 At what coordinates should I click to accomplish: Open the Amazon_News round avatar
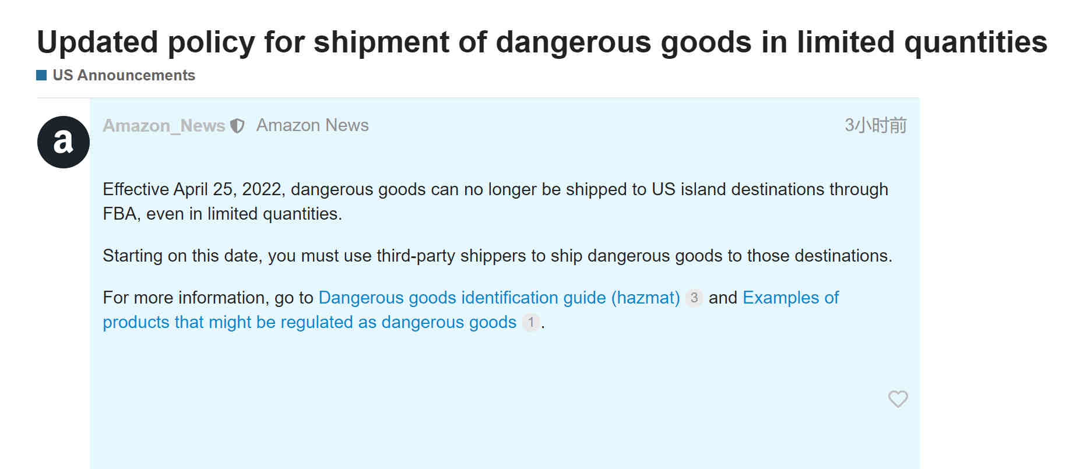pos(64,142)
